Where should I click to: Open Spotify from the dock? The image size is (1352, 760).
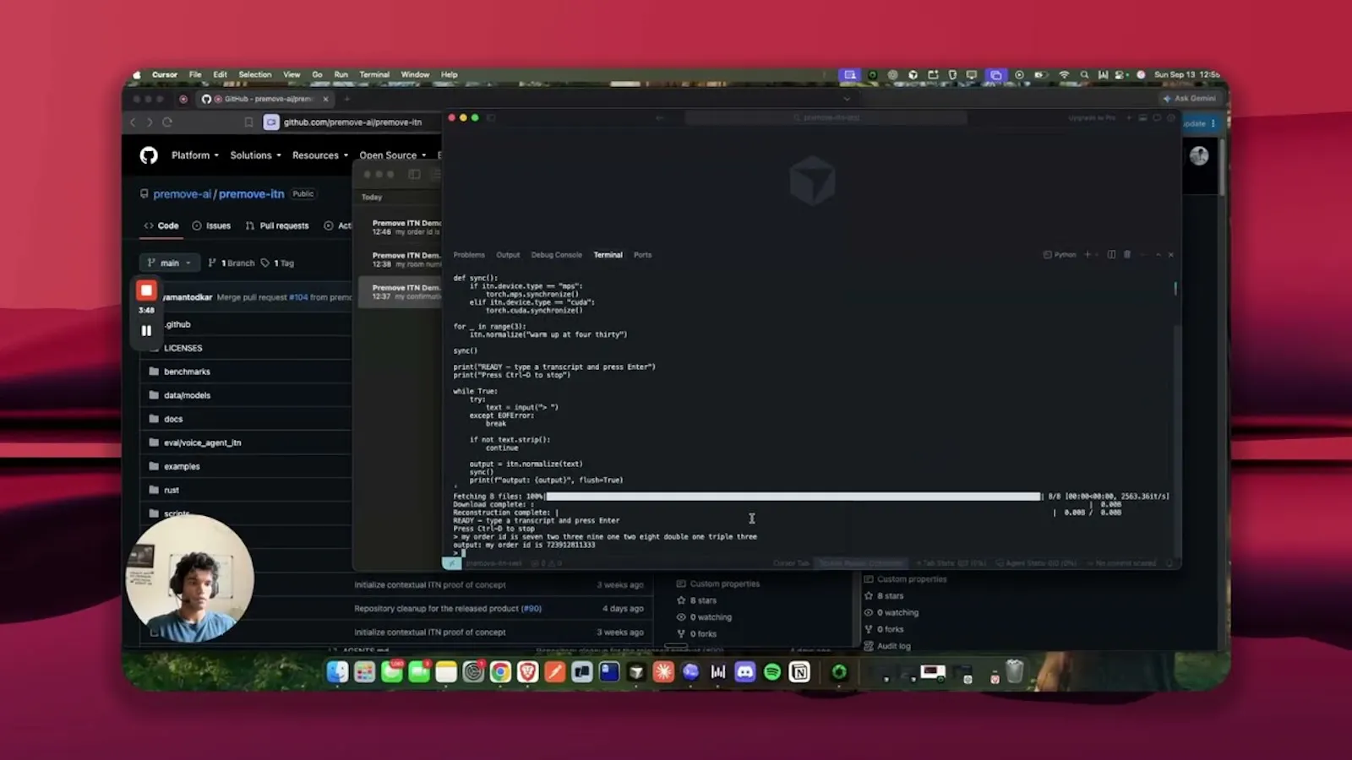[772, 671]
